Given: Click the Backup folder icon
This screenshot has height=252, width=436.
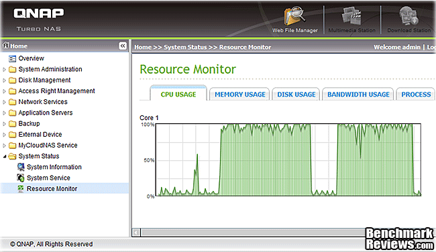Looking at the screenshot, I should pyautogui.click(x=12, y=123).
